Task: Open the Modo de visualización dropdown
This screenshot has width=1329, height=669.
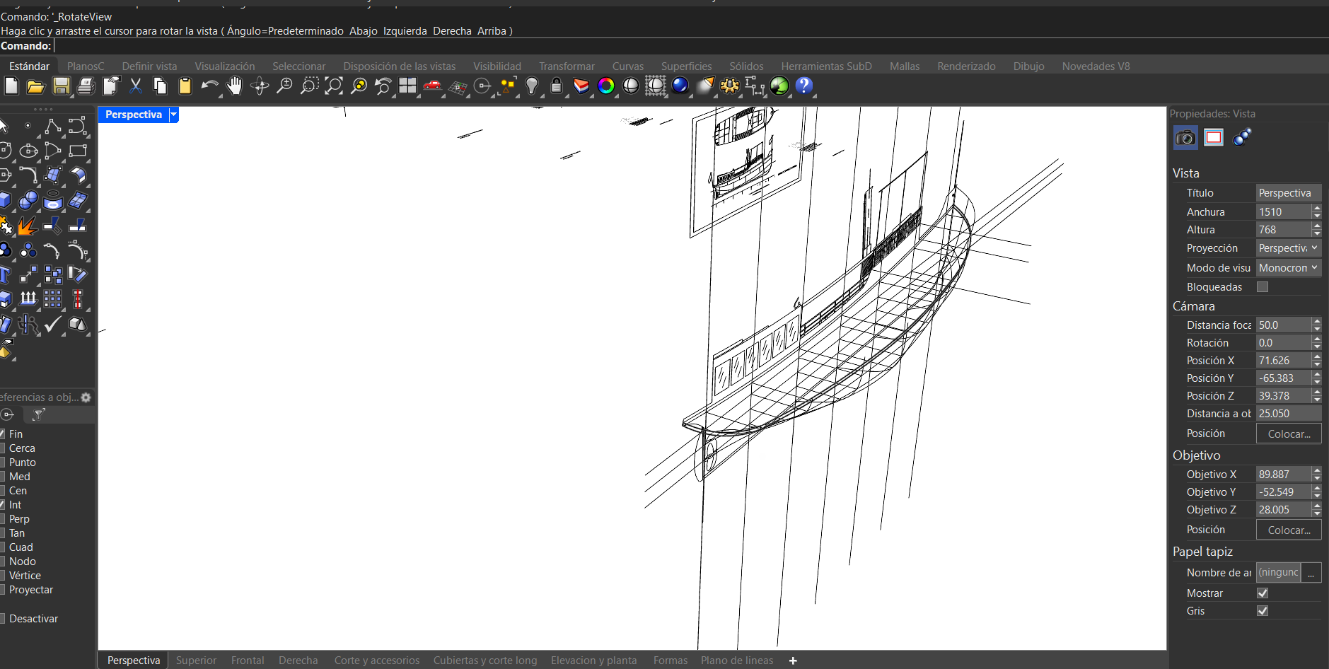Action: pyautogui.click(x=1289, y=268)
